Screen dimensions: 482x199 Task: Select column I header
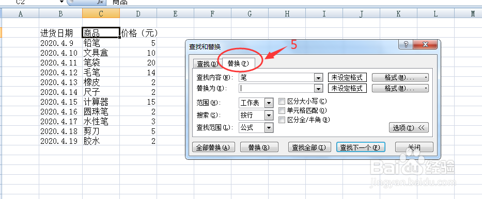(324, 13)
